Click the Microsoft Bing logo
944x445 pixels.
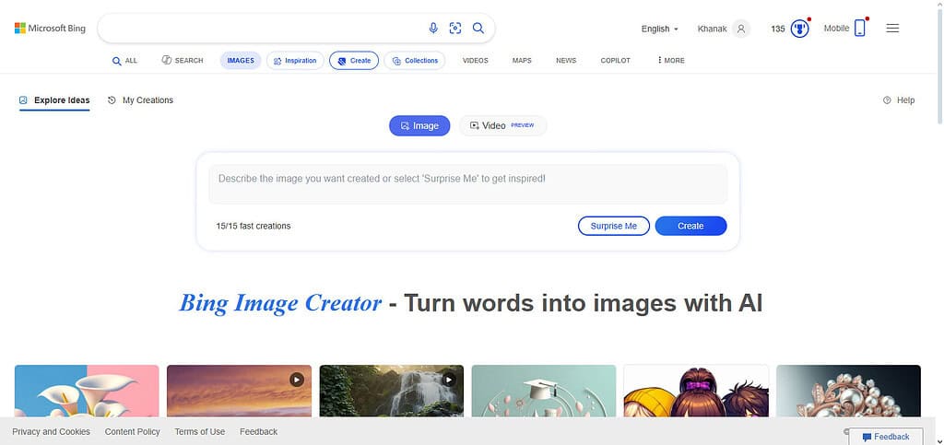(x=50, y=29)
